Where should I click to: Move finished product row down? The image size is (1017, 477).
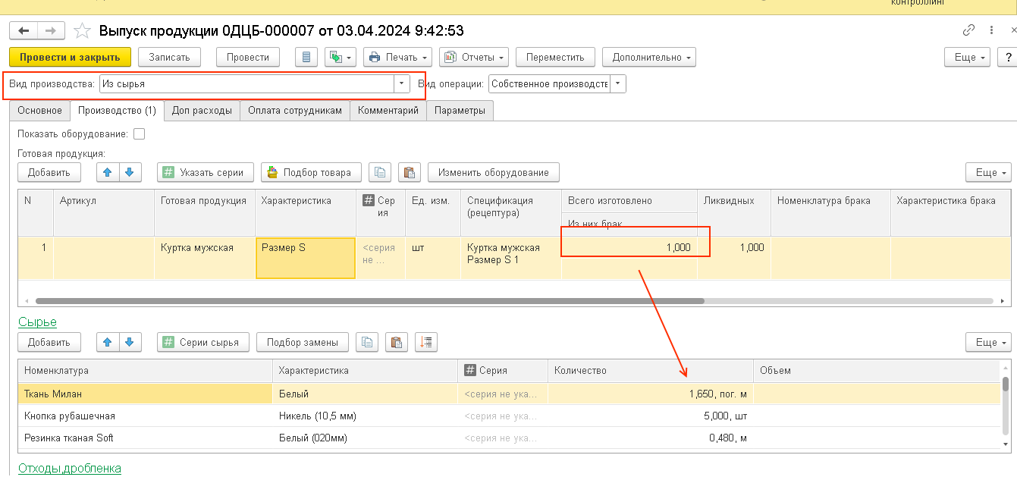pyautogui.click(x=130, y=172)
